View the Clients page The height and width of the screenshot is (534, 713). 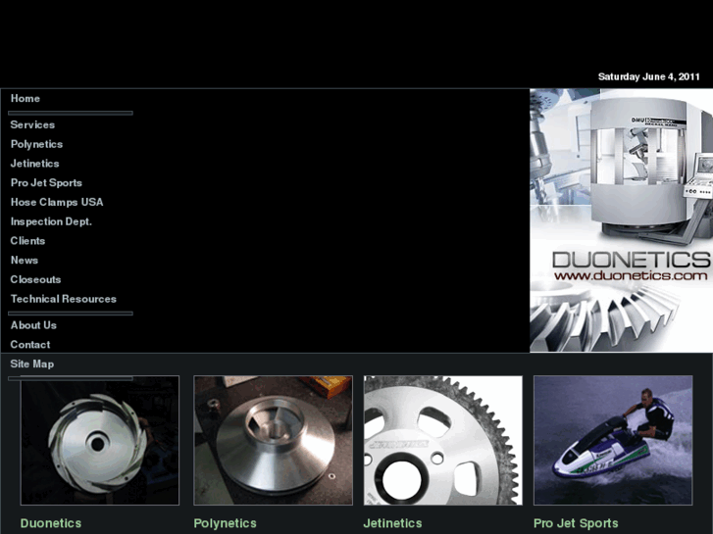(x=27, y=241)
